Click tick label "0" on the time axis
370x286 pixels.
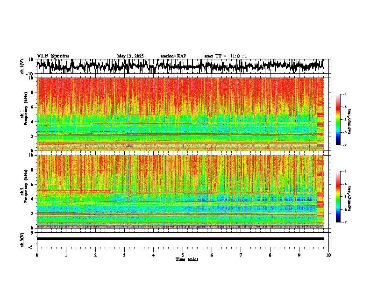point(37,255)
